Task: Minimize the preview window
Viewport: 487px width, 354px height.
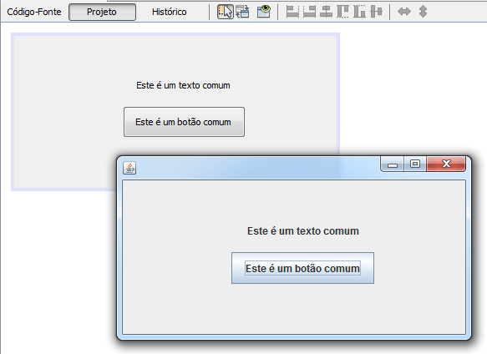Action: tap(393, 164)
